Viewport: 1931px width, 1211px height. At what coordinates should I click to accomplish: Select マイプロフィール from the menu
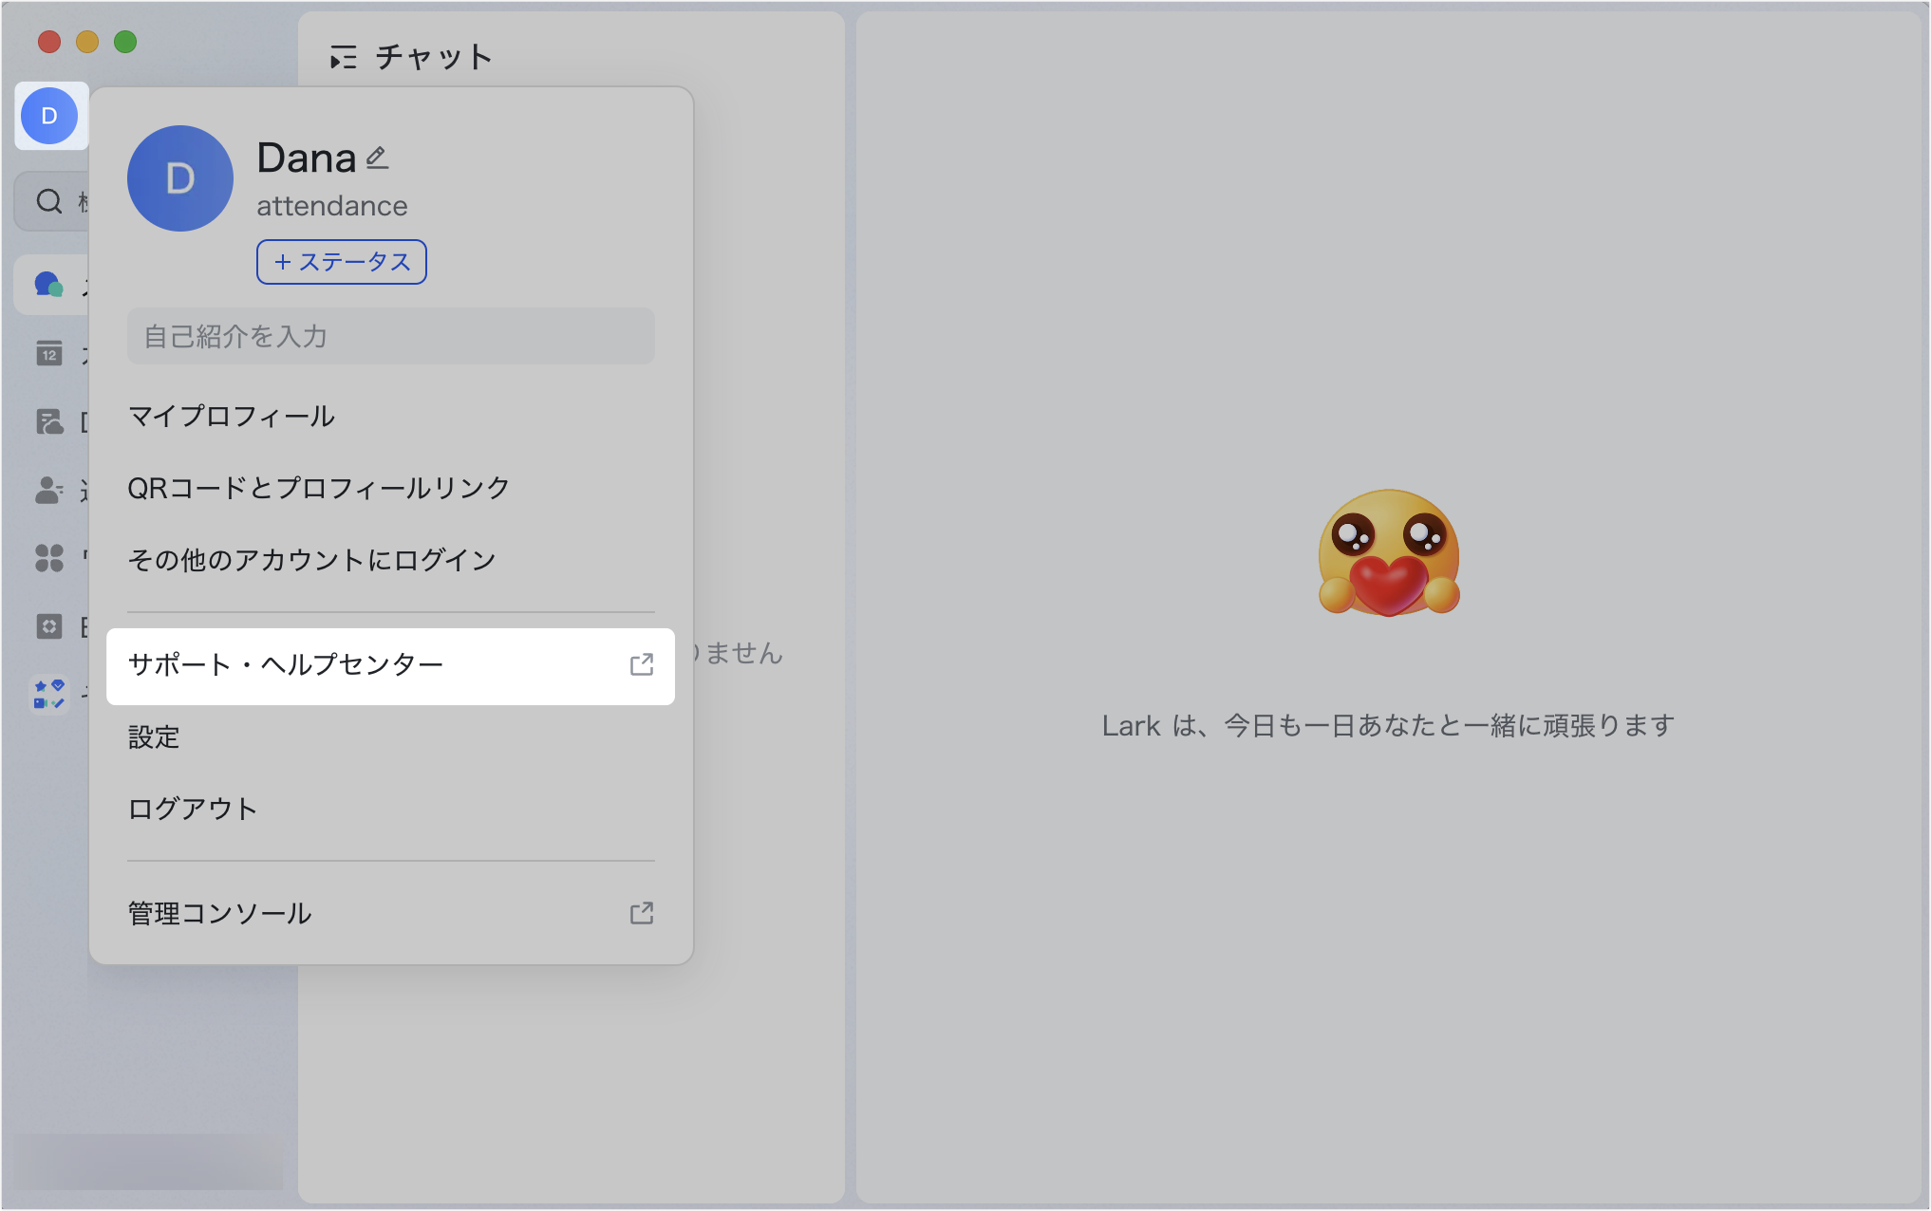click(x=231, y=416)
